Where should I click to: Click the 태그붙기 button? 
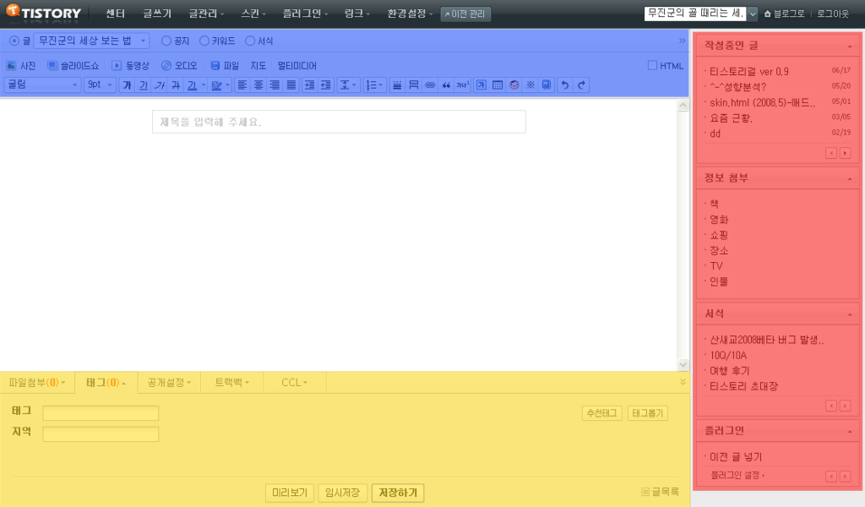click(648, 413)
